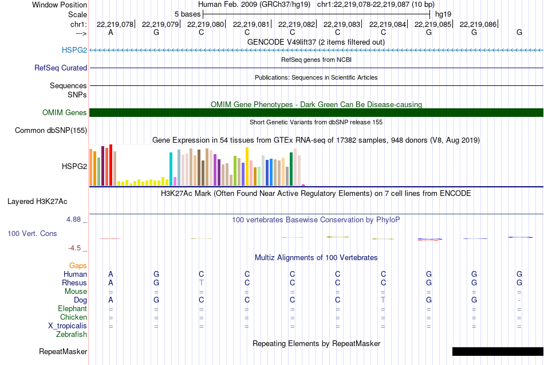Click the 4.88 PhyloP upper scale value

click(73, 219)
